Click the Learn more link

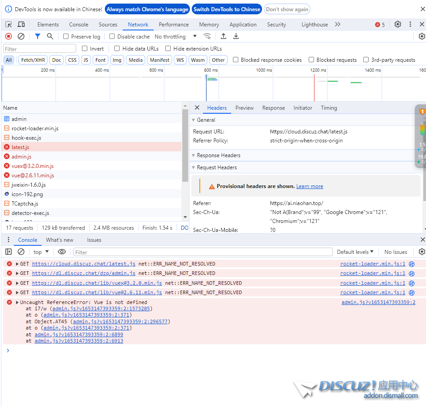(x=310, y=186)
